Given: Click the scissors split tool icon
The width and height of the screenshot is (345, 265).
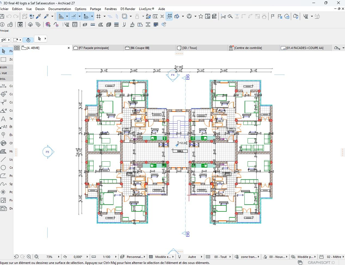Looking at the screenshot, I should [x=223, y=16].
